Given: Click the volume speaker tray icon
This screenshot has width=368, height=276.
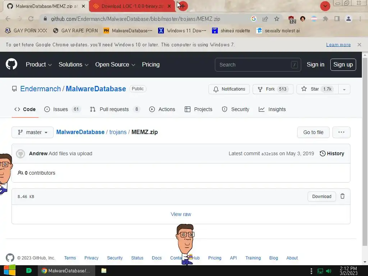Looking at the screenshot, I should [x=328, y=271].
